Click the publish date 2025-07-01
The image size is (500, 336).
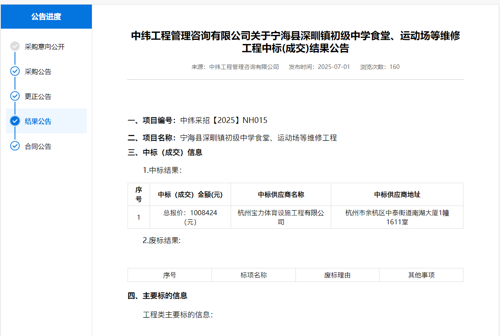(334, 67)
